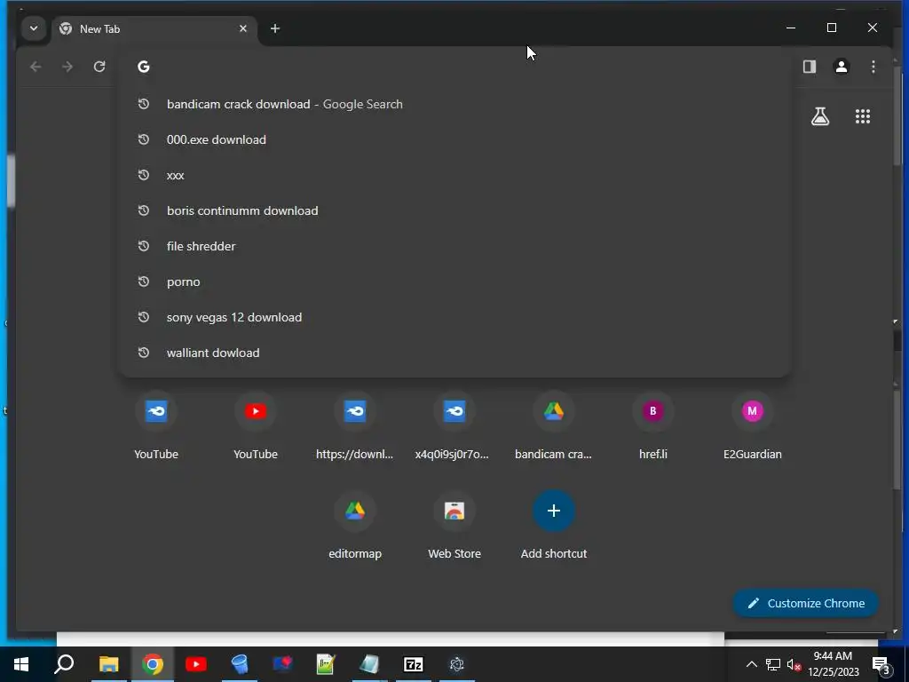The image size is (909, 682).
Task: Go forward with the forward arrow
Action: point(67,67)
